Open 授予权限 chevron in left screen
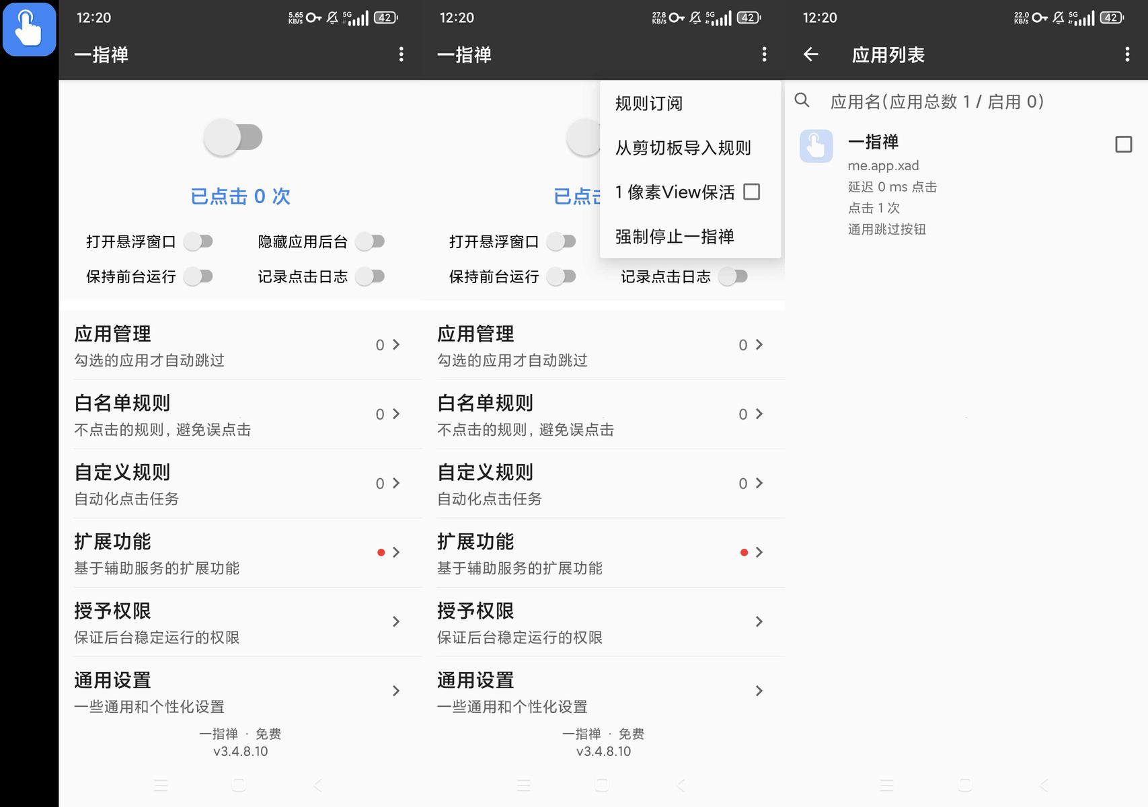Image resolution: width=1148 pixels, height=807 pixels. [396, 621]
